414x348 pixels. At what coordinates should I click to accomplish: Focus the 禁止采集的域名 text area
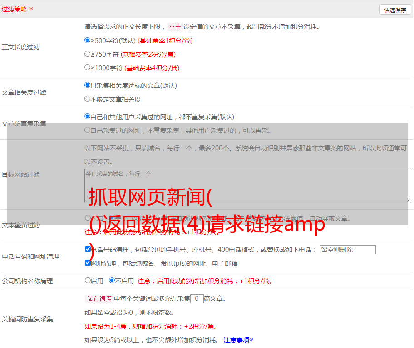(x=248, y=186)
